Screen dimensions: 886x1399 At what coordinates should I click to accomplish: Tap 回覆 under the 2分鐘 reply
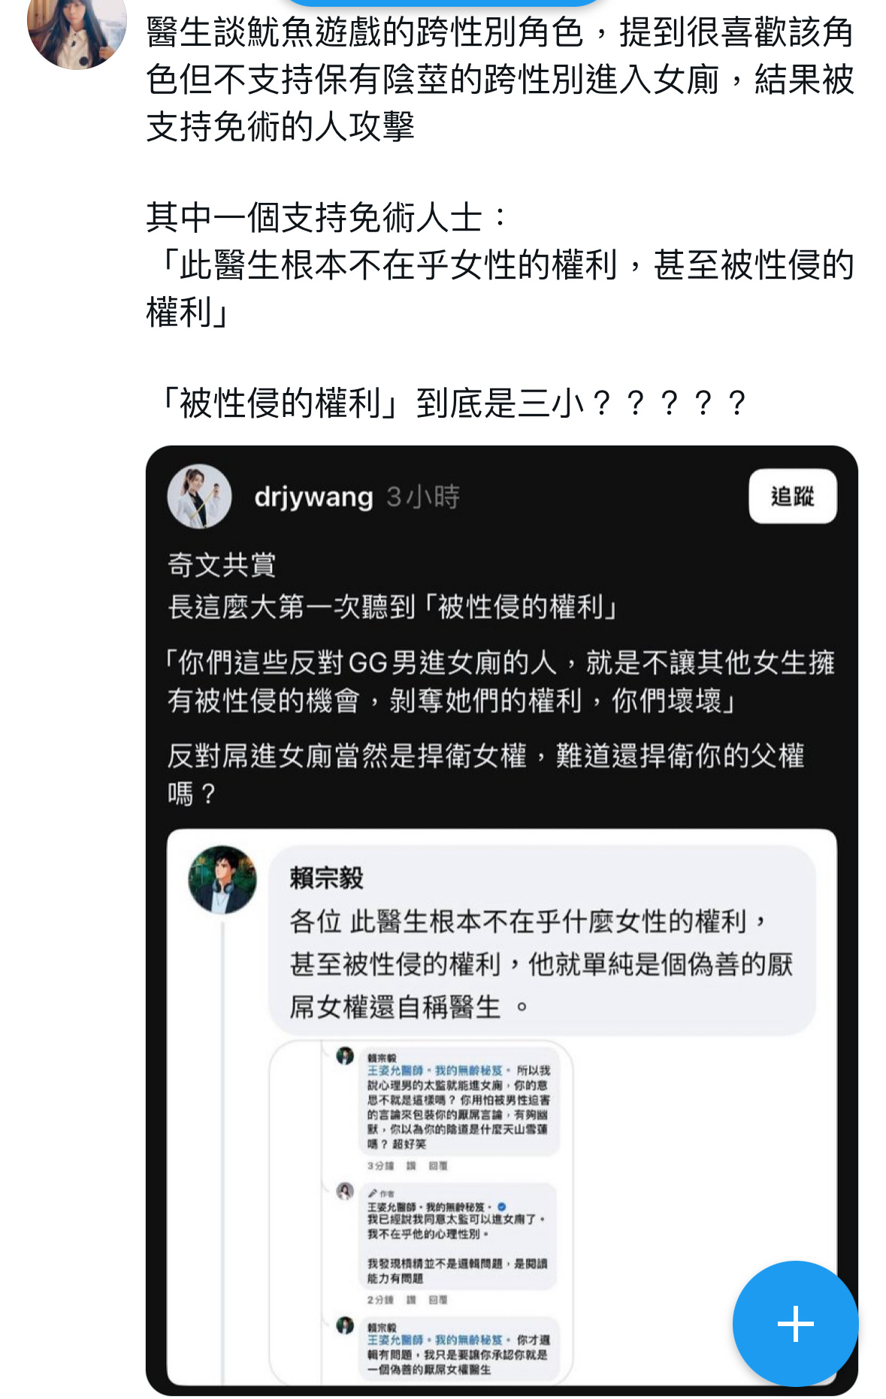[x=438, y=1300]
